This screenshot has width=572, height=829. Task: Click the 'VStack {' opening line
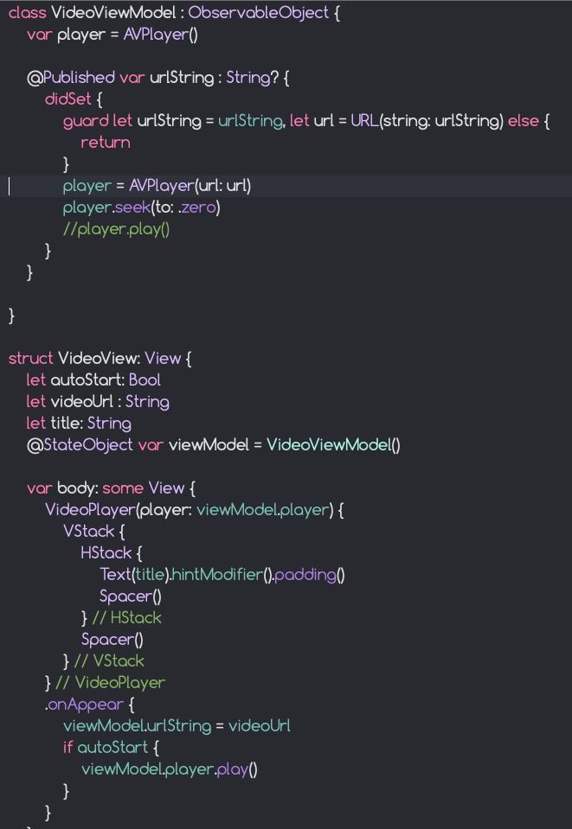point(93,532)
